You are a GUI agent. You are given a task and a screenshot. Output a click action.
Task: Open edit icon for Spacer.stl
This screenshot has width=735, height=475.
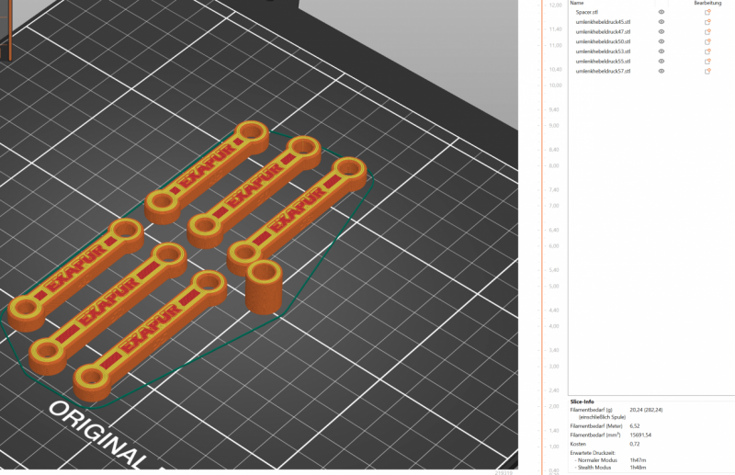coord(707,12)
